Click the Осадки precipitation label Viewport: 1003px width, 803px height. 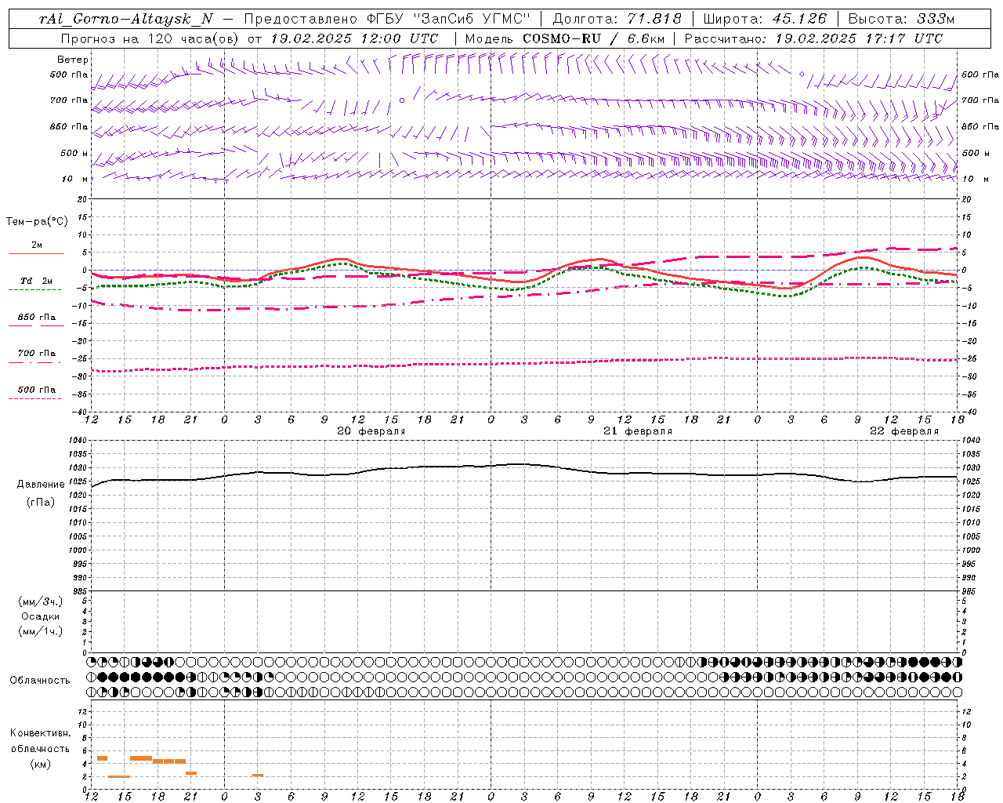click(41, 616)
